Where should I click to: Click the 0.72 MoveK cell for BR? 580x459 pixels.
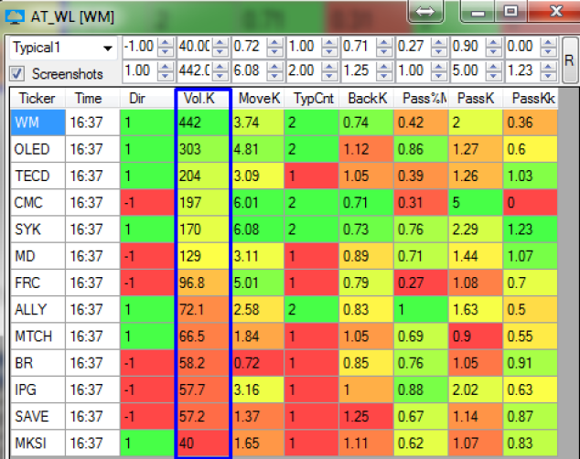(x=258, y=363)
